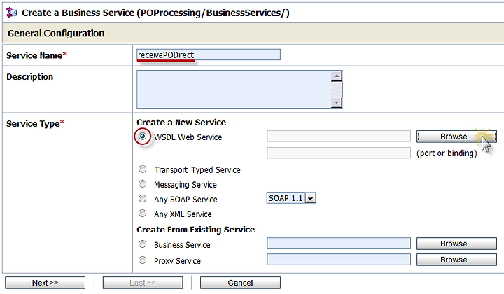Click the Service Name input field

pos(209,55)
